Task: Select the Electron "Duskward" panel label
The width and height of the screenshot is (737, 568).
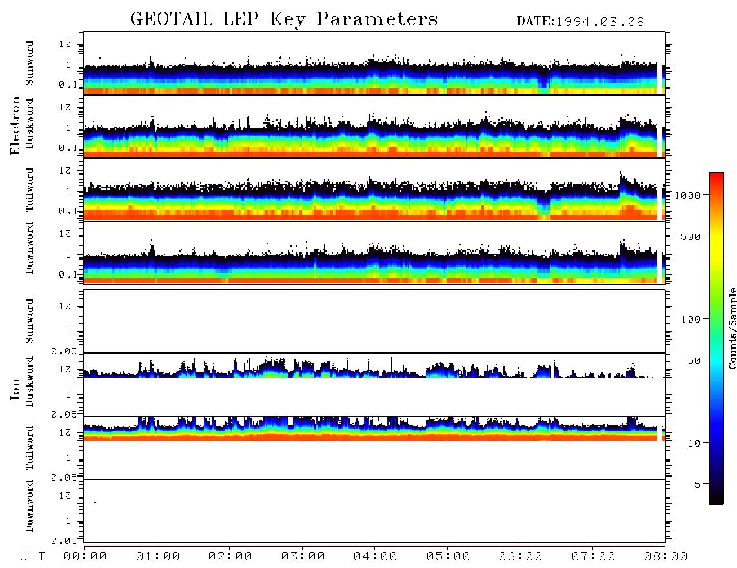Action: (x=30, y=123)
